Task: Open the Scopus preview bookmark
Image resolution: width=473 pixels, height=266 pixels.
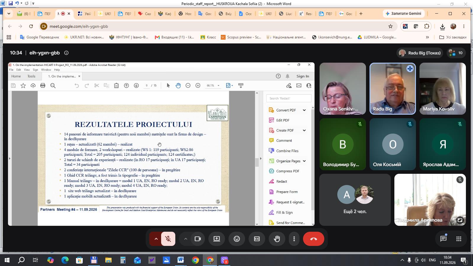Action: click(x=241, y=37)
